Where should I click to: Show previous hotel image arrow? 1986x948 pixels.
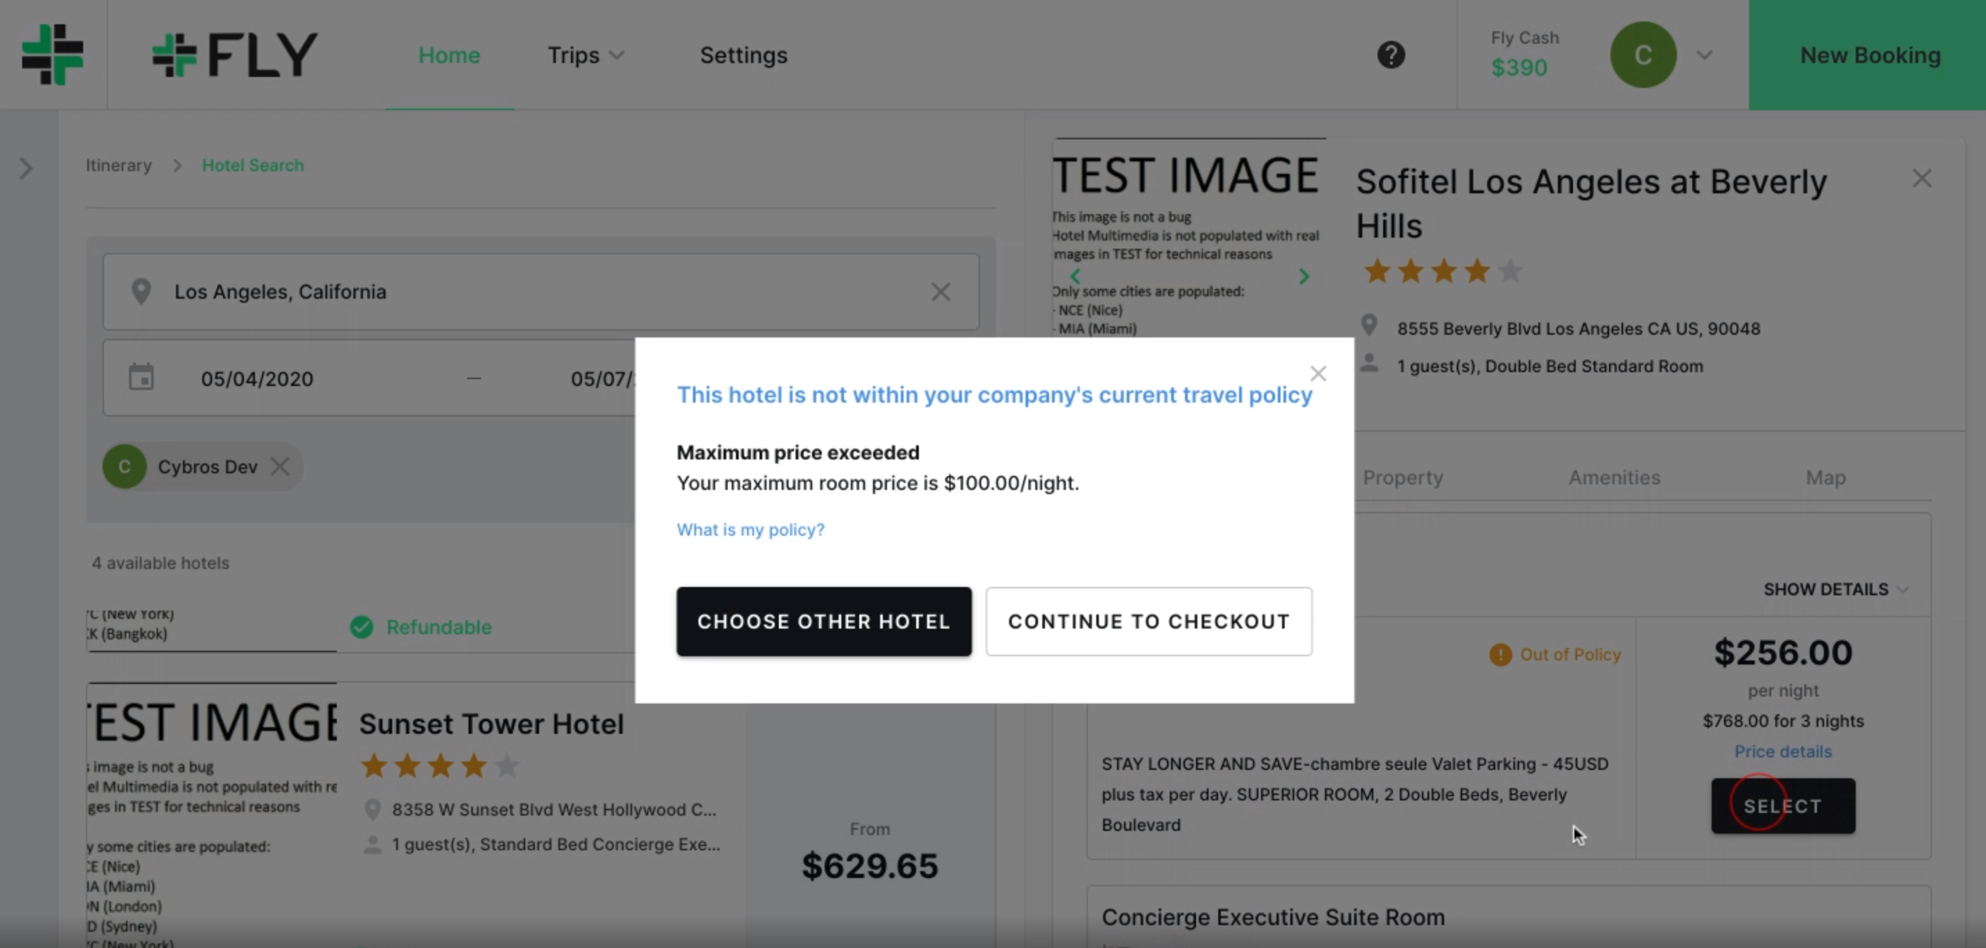tap(1075, 276)
